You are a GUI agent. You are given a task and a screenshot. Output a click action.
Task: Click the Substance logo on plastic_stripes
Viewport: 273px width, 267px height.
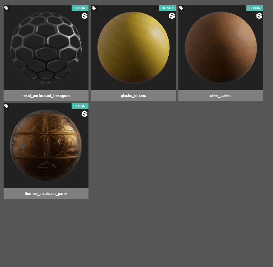pos(172,16)
